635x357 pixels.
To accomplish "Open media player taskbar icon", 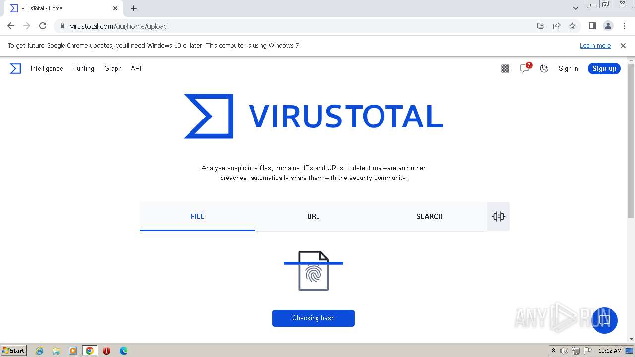I will [73, 351].
